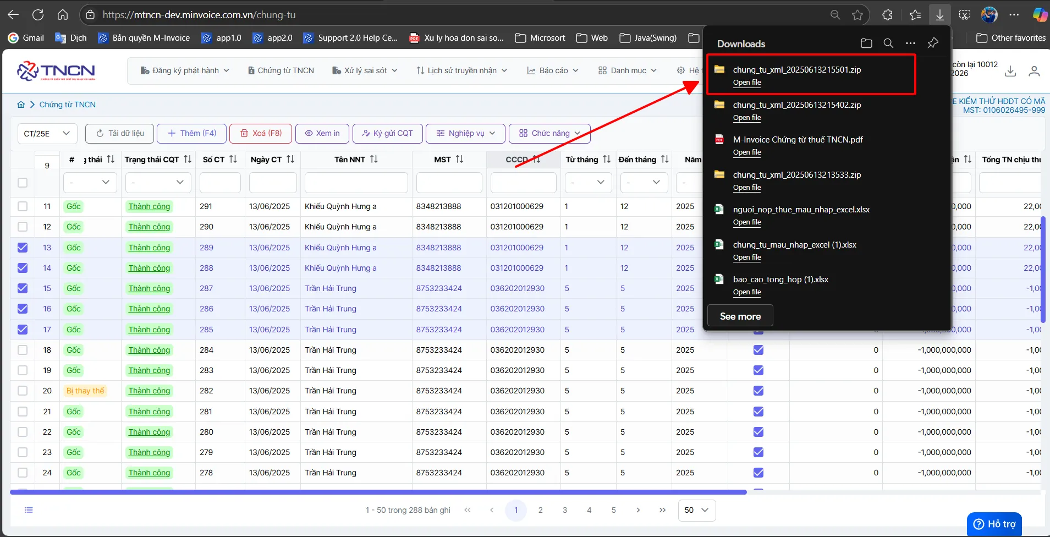The image size is (1050, 537).
Task: Click the home icon in breadcrumb
Action: pos(21,105)
